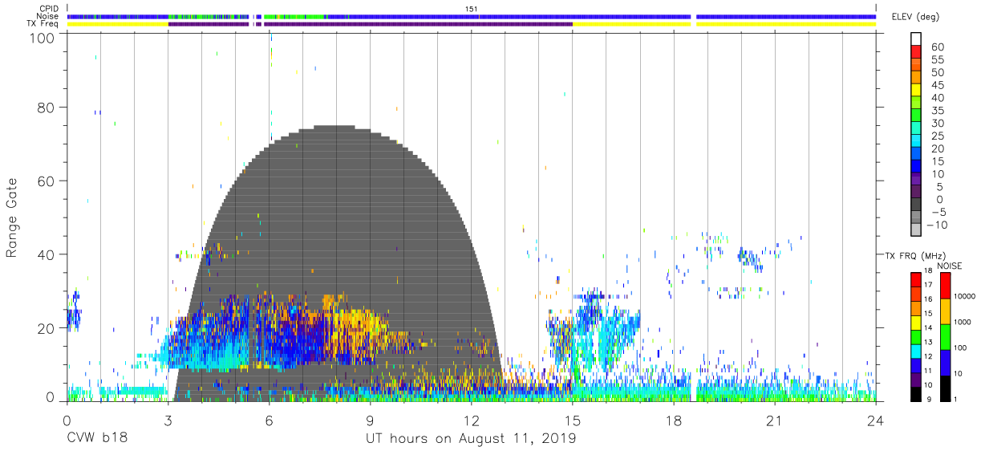Click the green section of the Noise strip
This screenshot has width=985, height=455.
(294, 16)
